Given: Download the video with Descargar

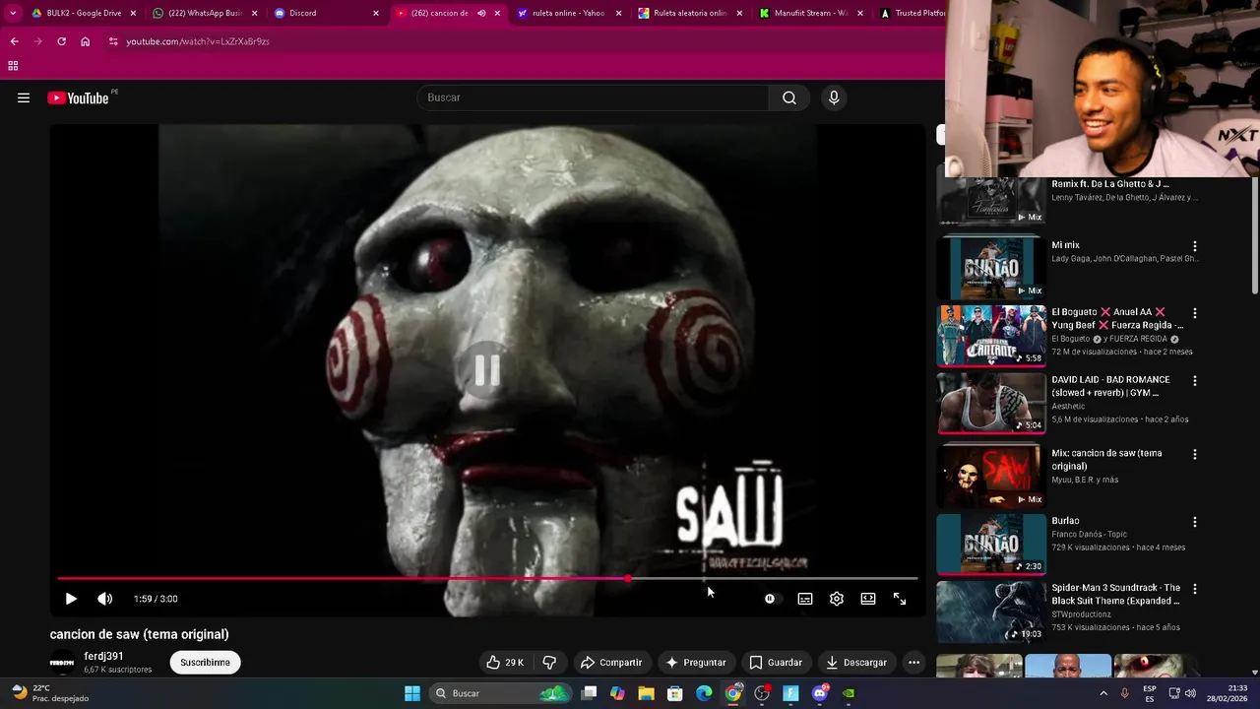Looking at the screenshot, I should [856, 663].
